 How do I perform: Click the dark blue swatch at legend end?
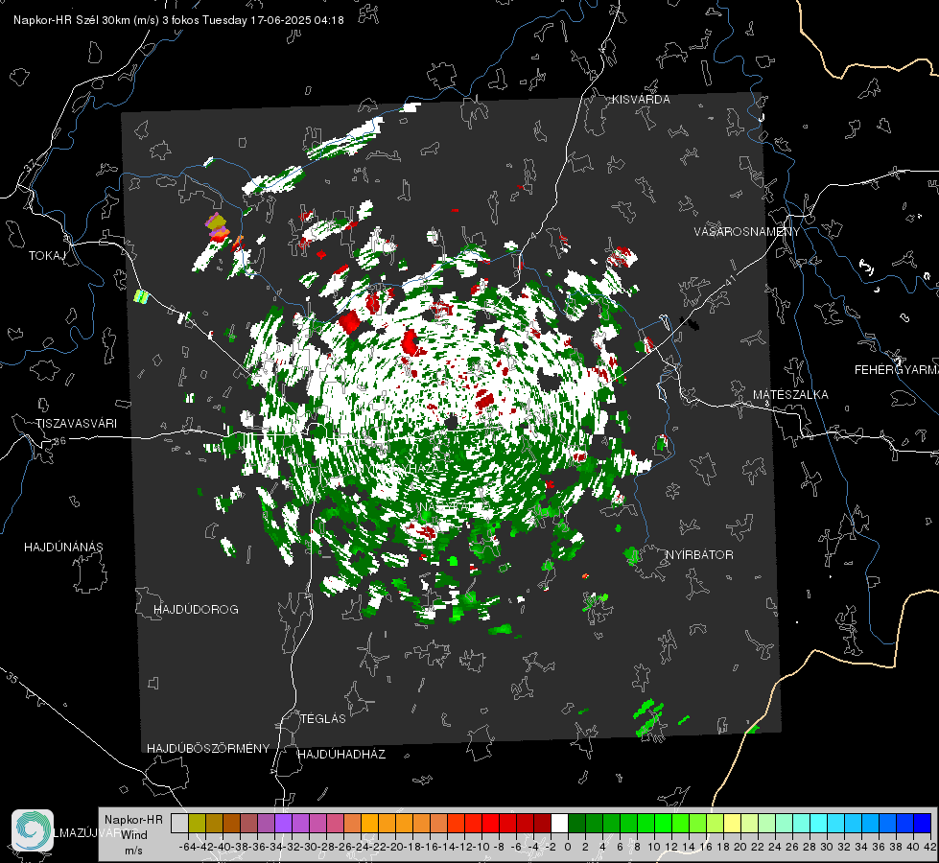tap(923, 823)
